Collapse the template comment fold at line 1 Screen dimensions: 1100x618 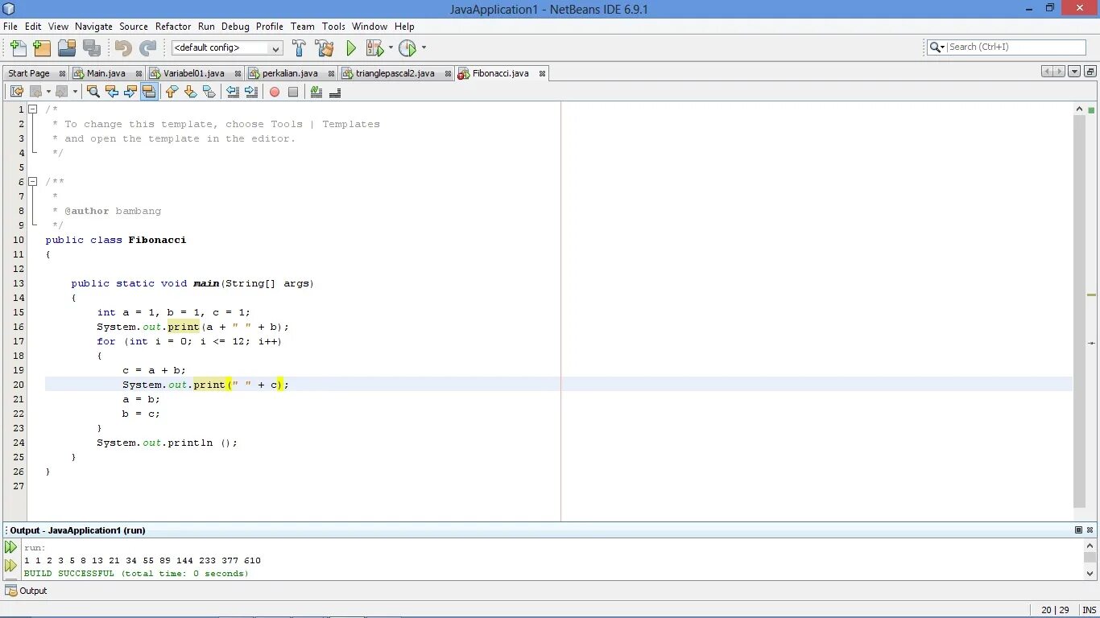point(33,109)
